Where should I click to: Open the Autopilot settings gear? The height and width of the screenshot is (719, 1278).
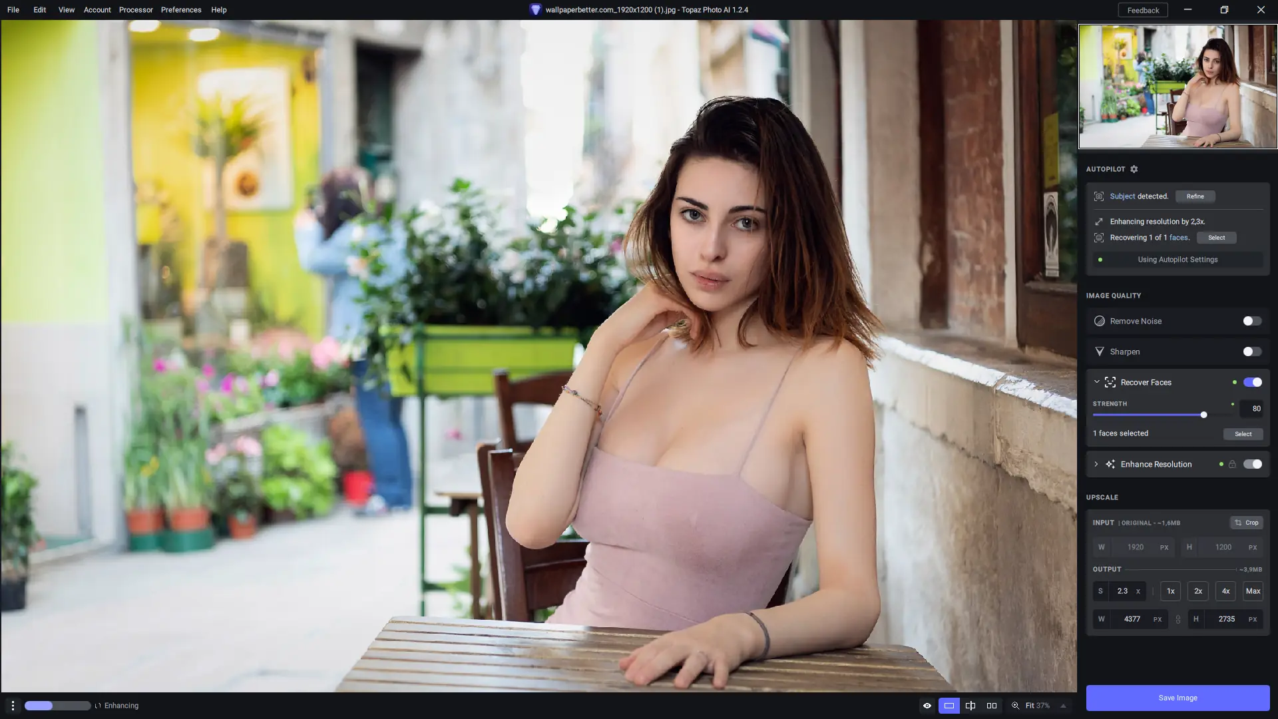coord(1134,169)
